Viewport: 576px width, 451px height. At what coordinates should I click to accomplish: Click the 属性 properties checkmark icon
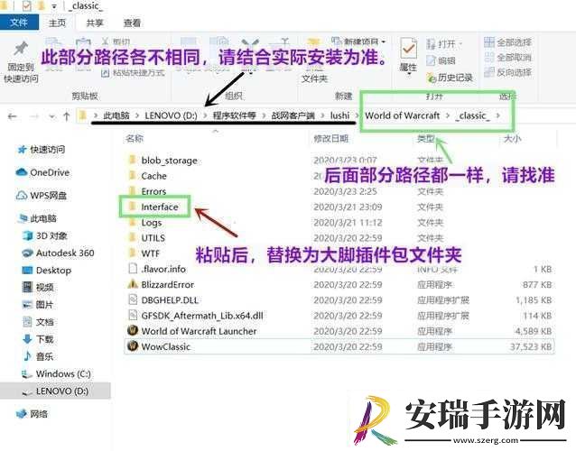[x=408, y=49]
